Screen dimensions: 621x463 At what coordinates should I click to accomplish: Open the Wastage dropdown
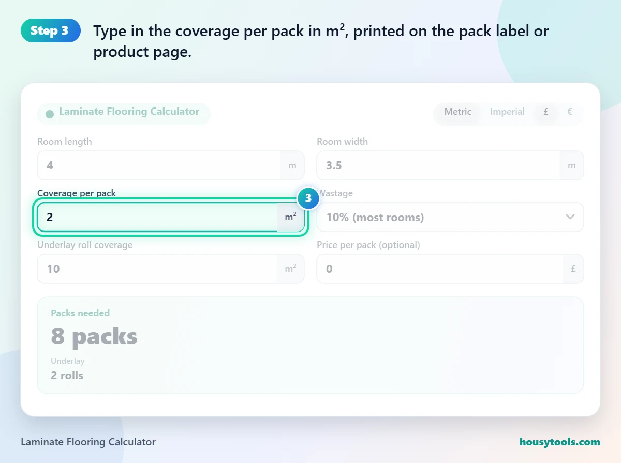tap(450, 217)
